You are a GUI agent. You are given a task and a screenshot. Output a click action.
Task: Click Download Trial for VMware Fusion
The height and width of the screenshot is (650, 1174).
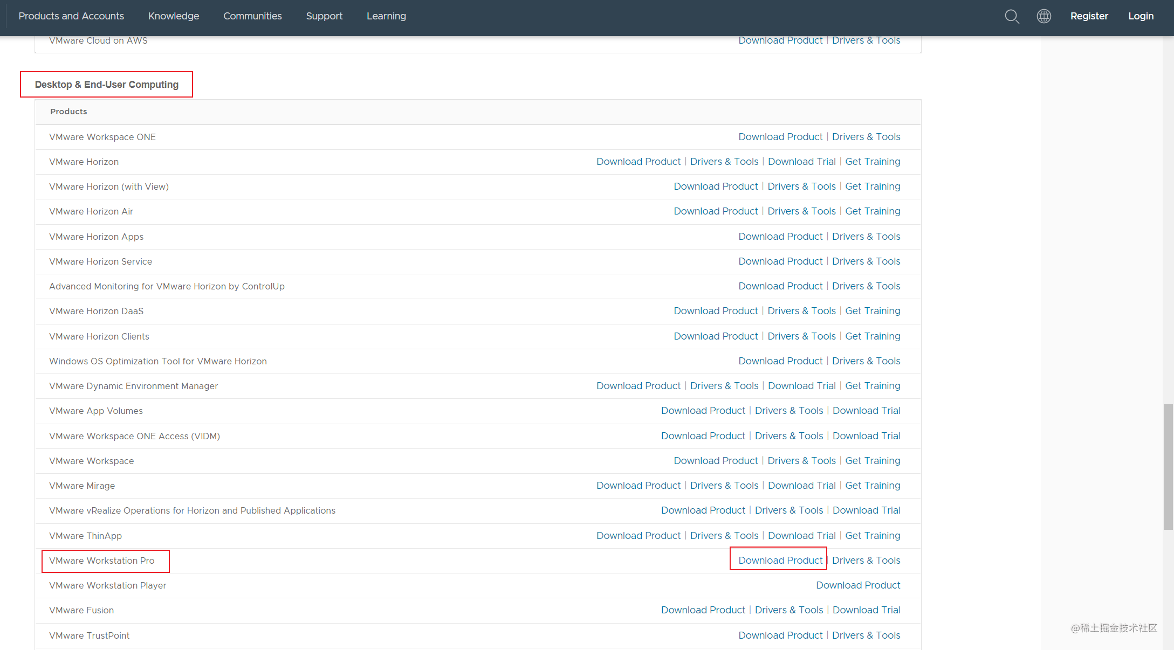(866, 610)
